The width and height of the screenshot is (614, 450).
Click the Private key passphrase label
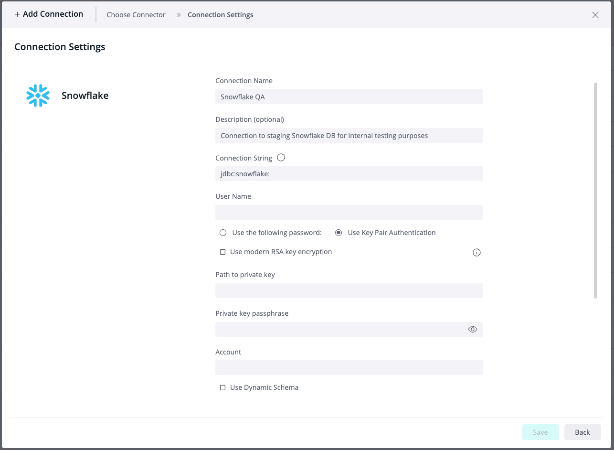click(x=252, y=313)
